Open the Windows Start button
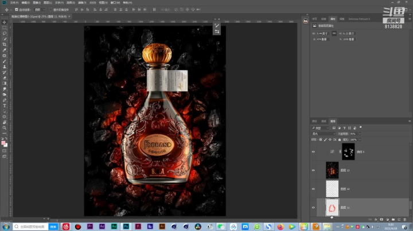The image size is (413, 231). pos(6,226)
